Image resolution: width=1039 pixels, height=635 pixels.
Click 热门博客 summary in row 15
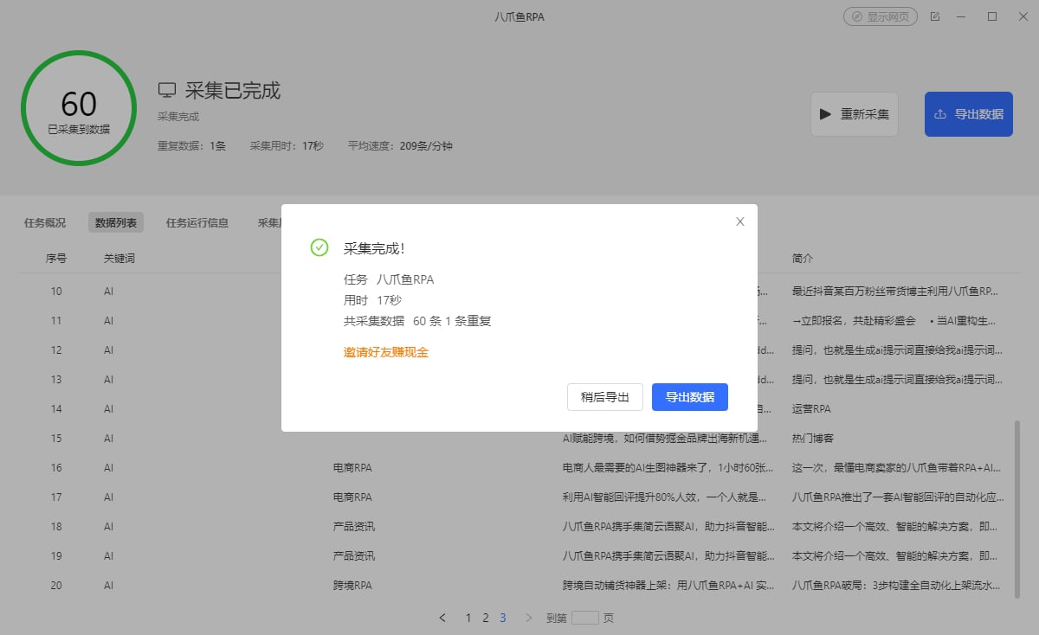813,439
